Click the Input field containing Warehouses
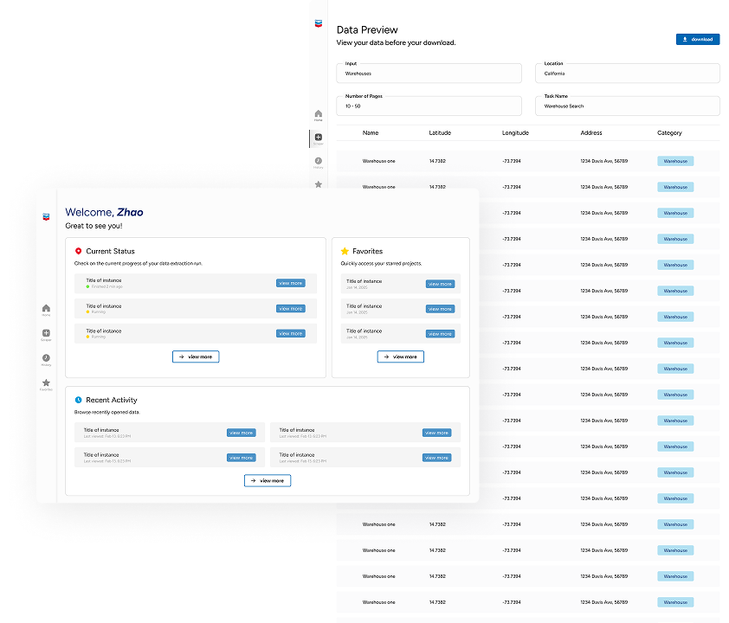Screen dimensions: 729x623 pos(429,73)
